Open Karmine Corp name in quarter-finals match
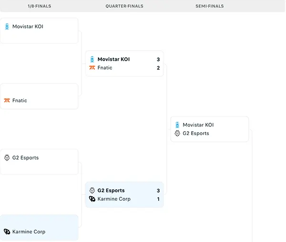The height and width of the screenshot is (242, 286). point(114,199)
